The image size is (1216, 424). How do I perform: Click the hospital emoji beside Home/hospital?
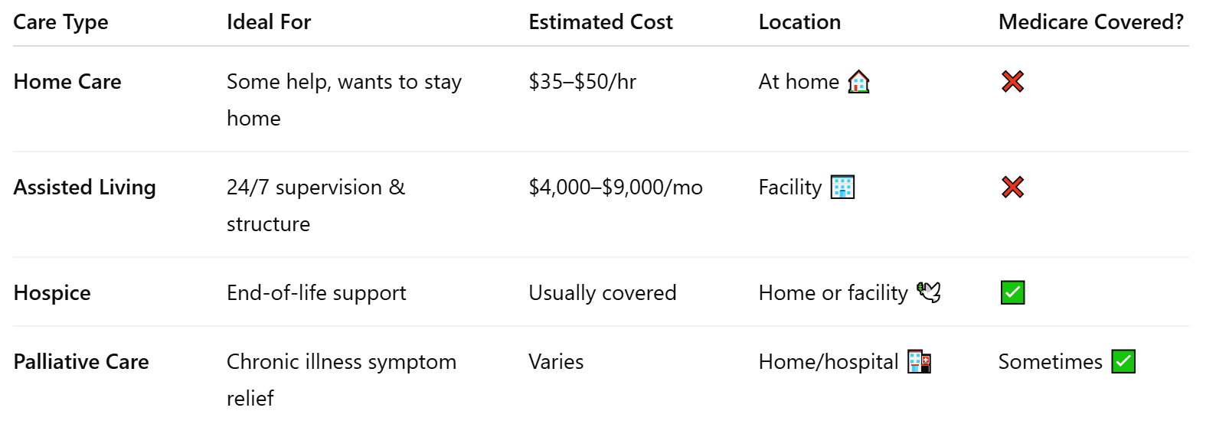(919, 361)
